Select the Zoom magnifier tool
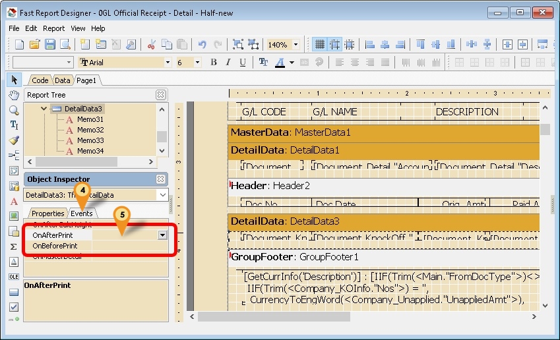The height and width of the screenshot is (340, 560). click(x=14, y=110)
